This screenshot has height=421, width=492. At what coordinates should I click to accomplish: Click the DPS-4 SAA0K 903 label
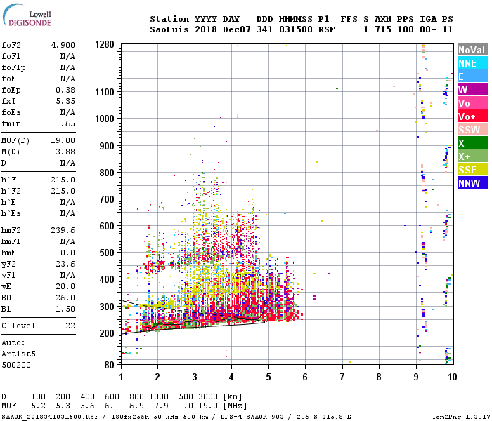point(252,417)
